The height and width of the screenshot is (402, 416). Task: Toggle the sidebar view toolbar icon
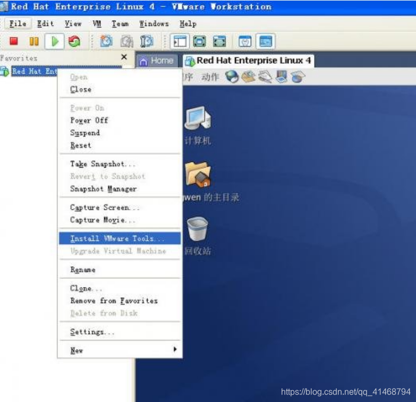click(180, 41)
